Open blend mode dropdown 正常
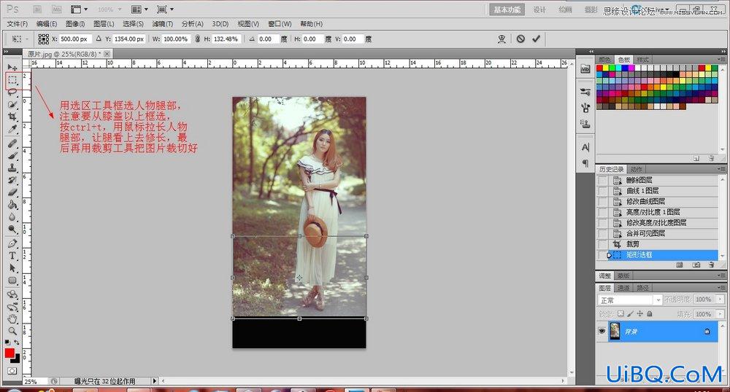The width and height of the screenshot is (730, 392). pyautogui.click(x=630, y=300)
